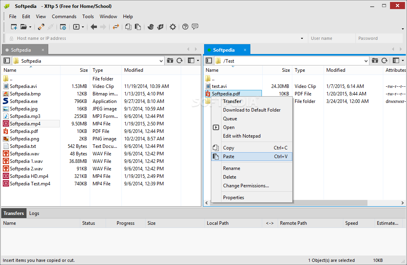The width and height of the screenshot is (407, 265).
Task: Click the Back arrow in toolbar
Action: (94, 27)
